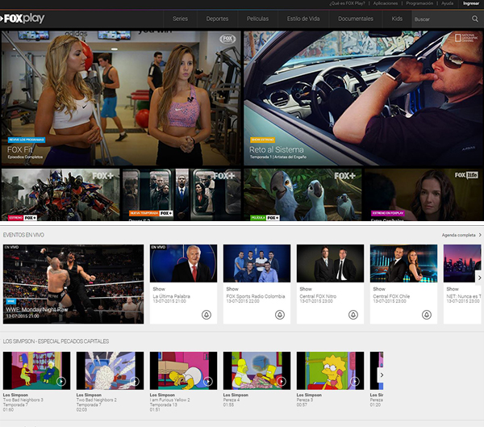Screen dimensions: 484x427
Task: Open the Series menu
Action: pyautogui.click(x=180, y=19)
